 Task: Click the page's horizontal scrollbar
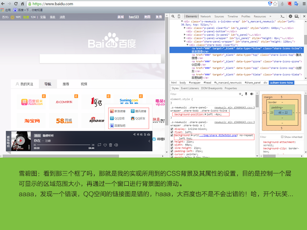click(x=61, y=156)
